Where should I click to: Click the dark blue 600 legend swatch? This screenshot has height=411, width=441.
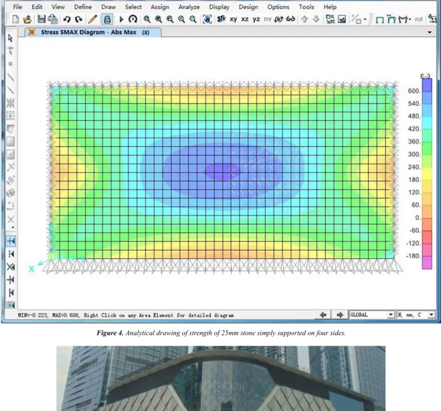point(427,85)
